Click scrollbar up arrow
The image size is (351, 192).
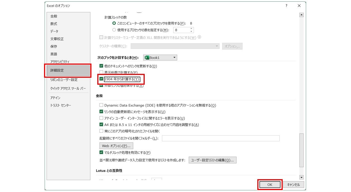[x=301, y=15]
